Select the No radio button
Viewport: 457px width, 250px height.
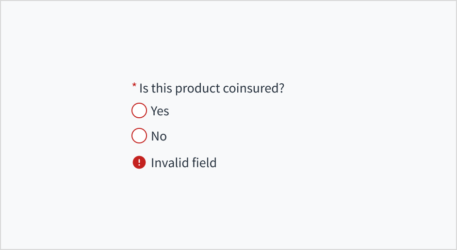click(x=139, y=136)
